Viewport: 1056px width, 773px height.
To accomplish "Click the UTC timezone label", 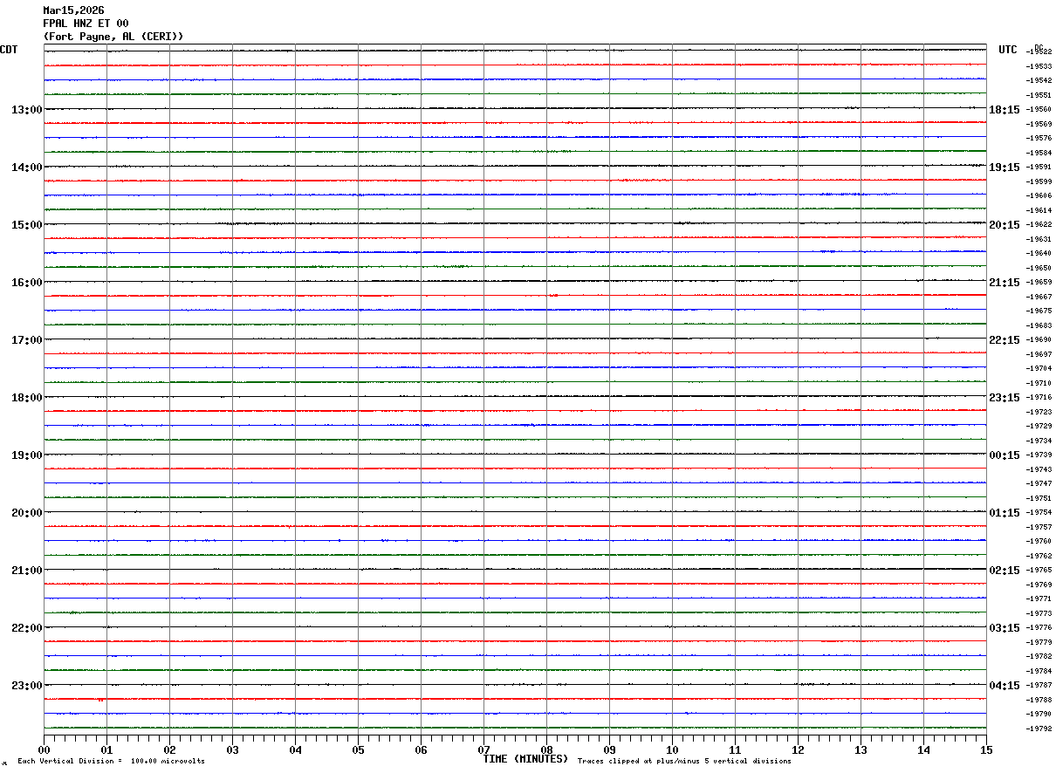I will pos(1008,50).
